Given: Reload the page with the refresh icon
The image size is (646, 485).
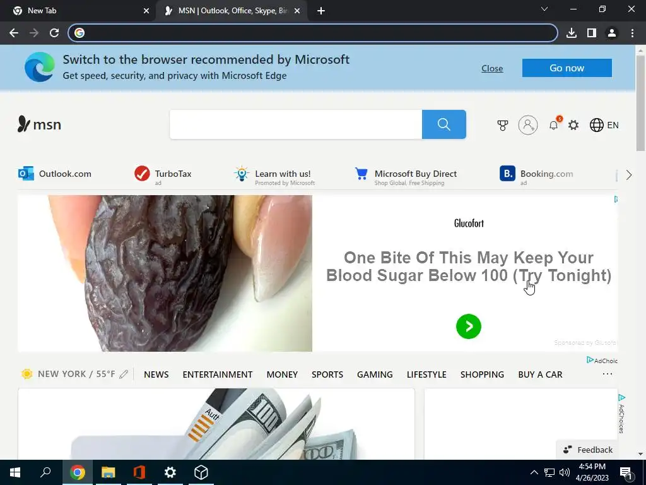Looking at the screenshot, I should [x=54, y=33].
